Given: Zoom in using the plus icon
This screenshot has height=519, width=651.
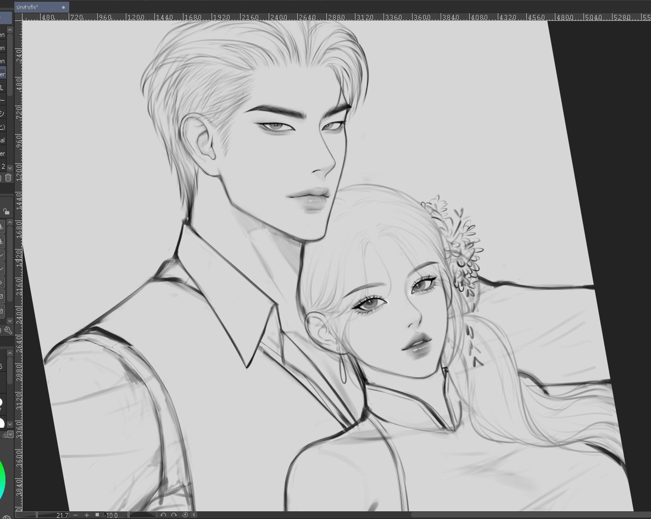Looking at the screenshot, I should (x=87, y=515).
